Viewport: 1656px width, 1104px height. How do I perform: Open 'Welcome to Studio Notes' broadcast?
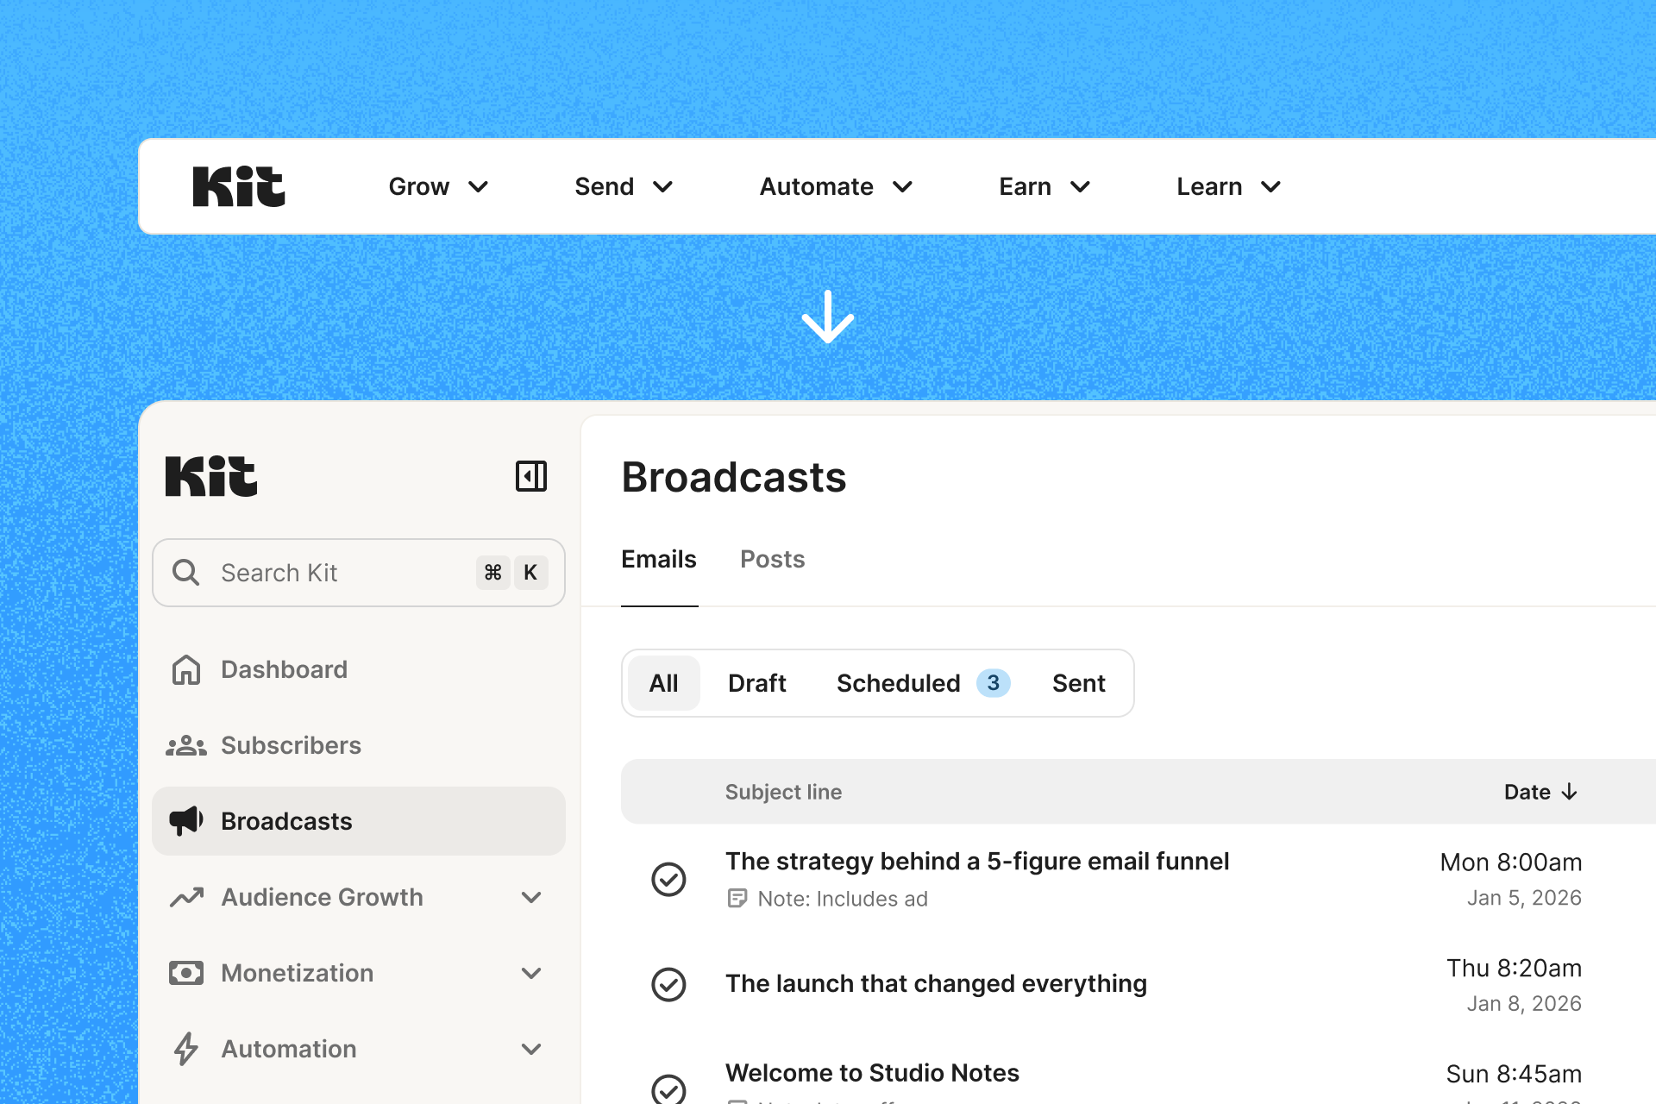[872, 1072]
